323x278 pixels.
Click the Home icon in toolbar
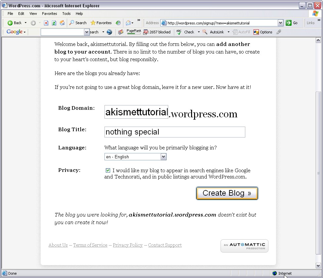click(x=62, y=23)
